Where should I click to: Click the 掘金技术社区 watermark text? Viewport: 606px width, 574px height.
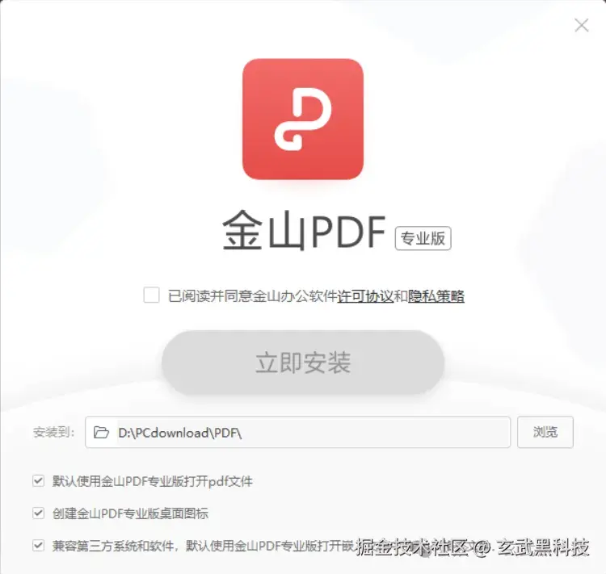pyautogui.click(x=412, y=547)
